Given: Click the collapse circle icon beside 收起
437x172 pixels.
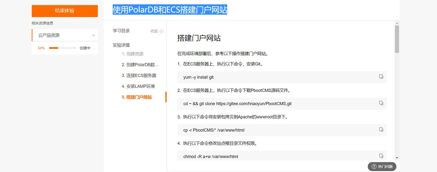Looking at the screenshot, I should pyautogui.click(x=161, y=31).
